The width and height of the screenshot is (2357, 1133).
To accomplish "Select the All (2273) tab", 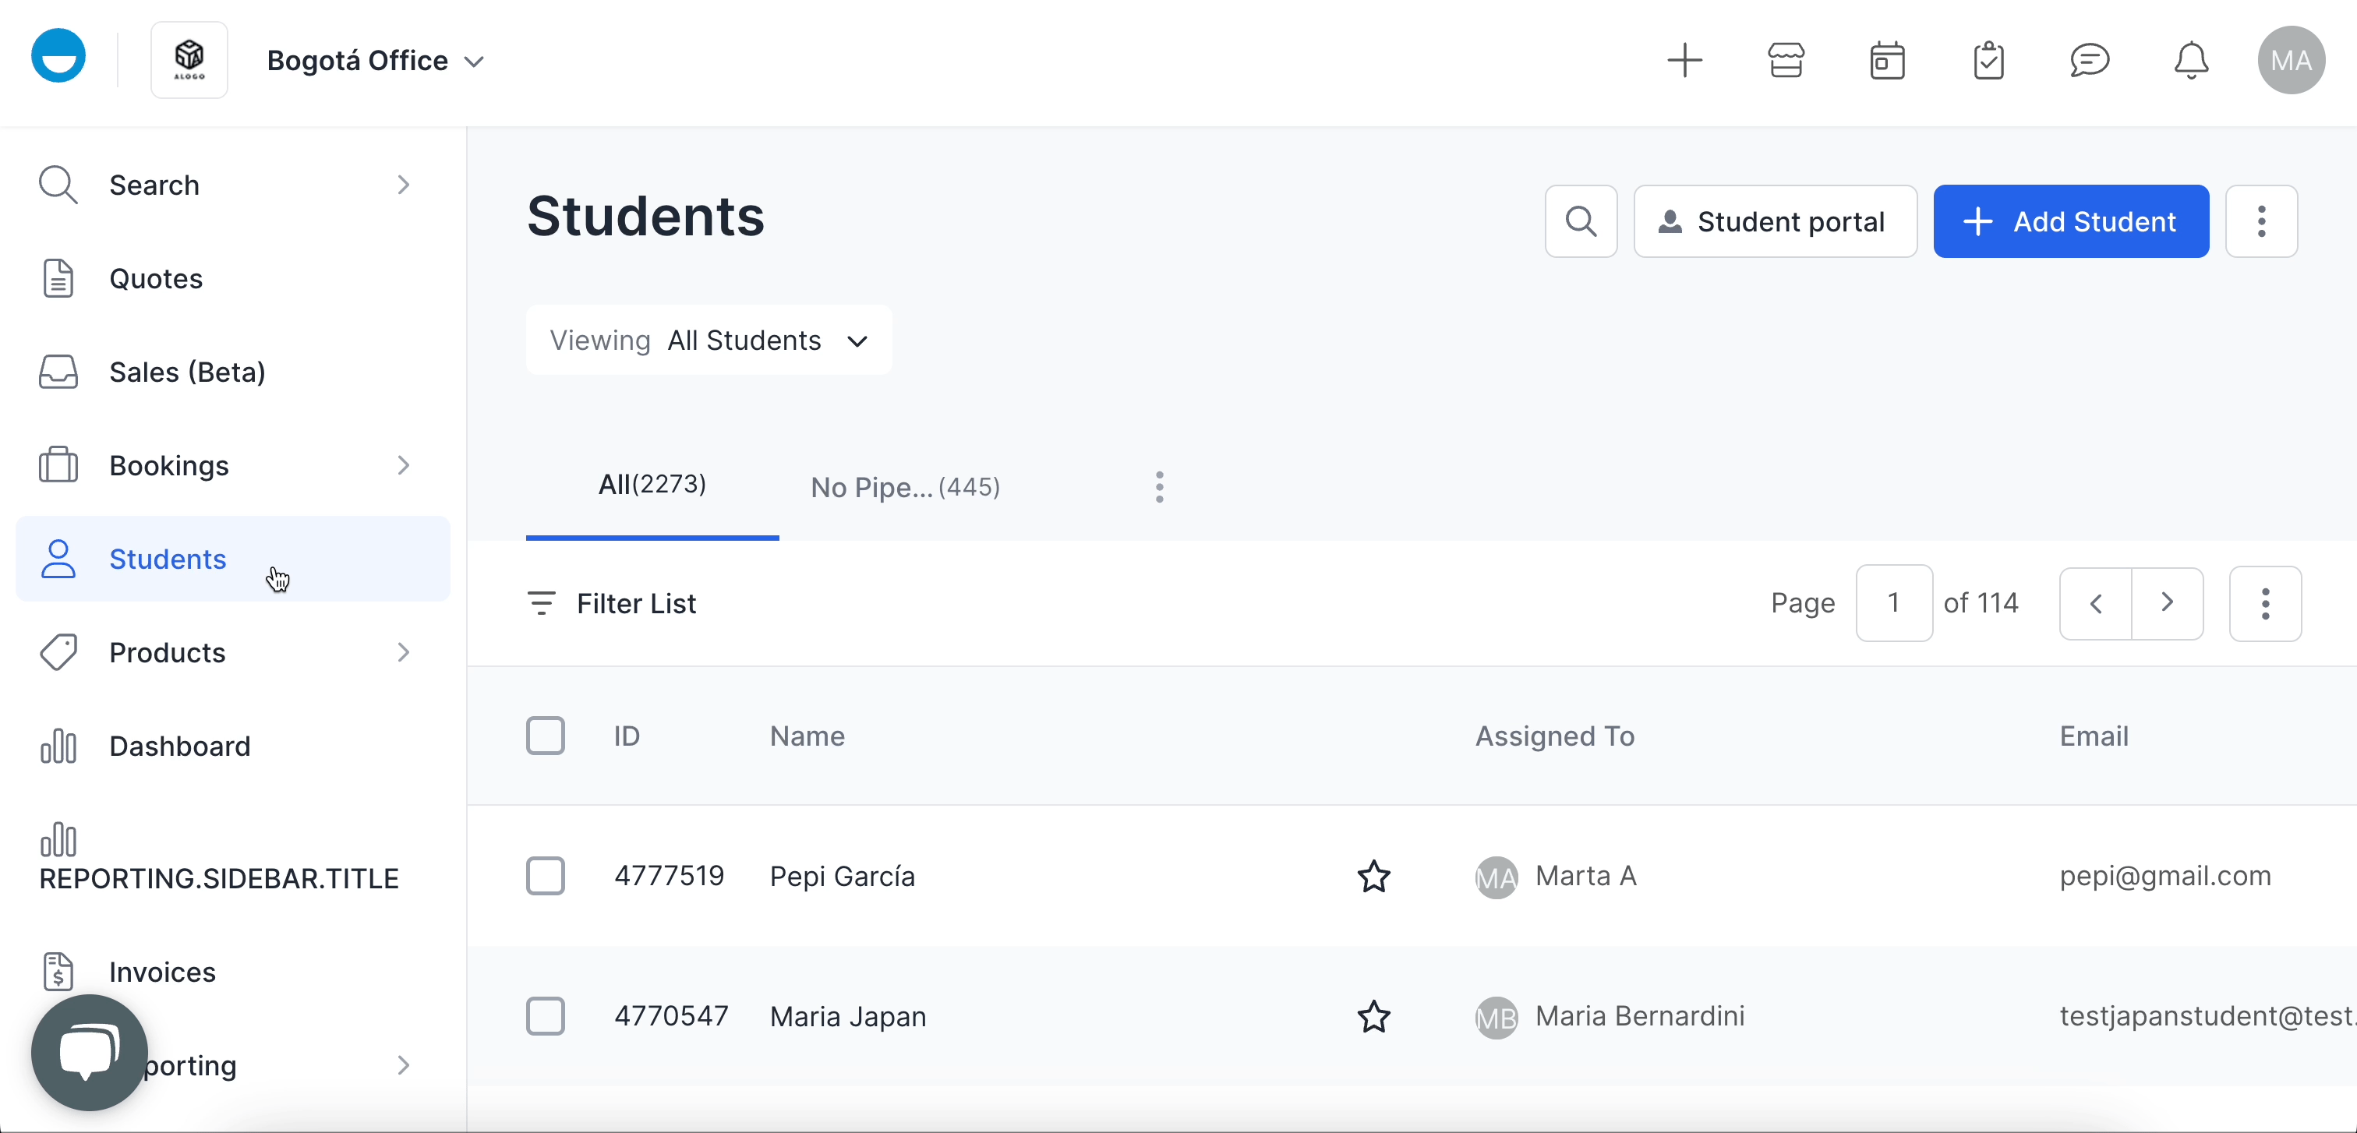I will pyautogui.click(x=654, y=484).
